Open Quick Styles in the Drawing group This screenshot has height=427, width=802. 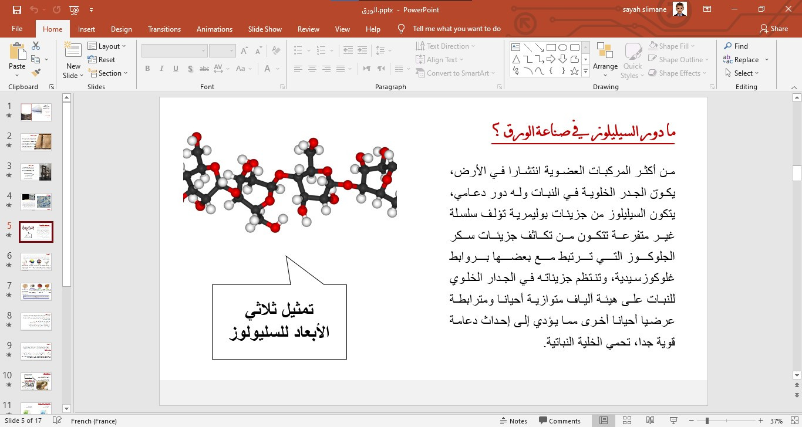click(x=632, y=59)
